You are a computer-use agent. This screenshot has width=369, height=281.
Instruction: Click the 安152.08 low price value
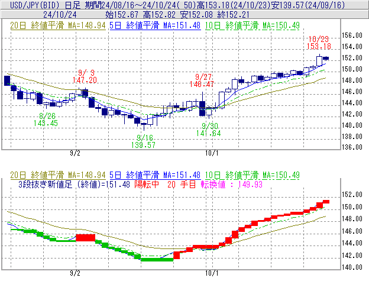pyautogui.click(x=197, y=15)
